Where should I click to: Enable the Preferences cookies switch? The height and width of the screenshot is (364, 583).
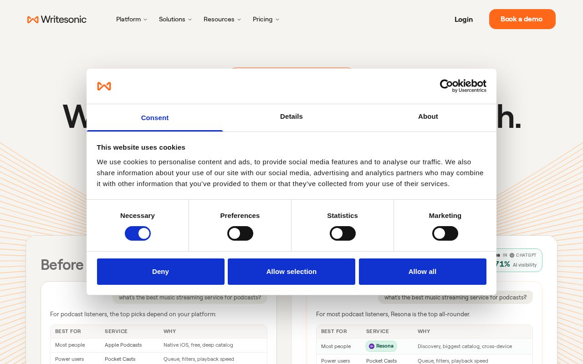240,233
